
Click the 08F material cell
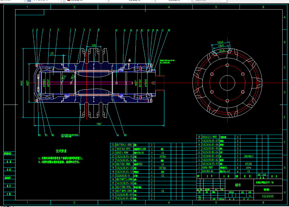coord(163,172)
